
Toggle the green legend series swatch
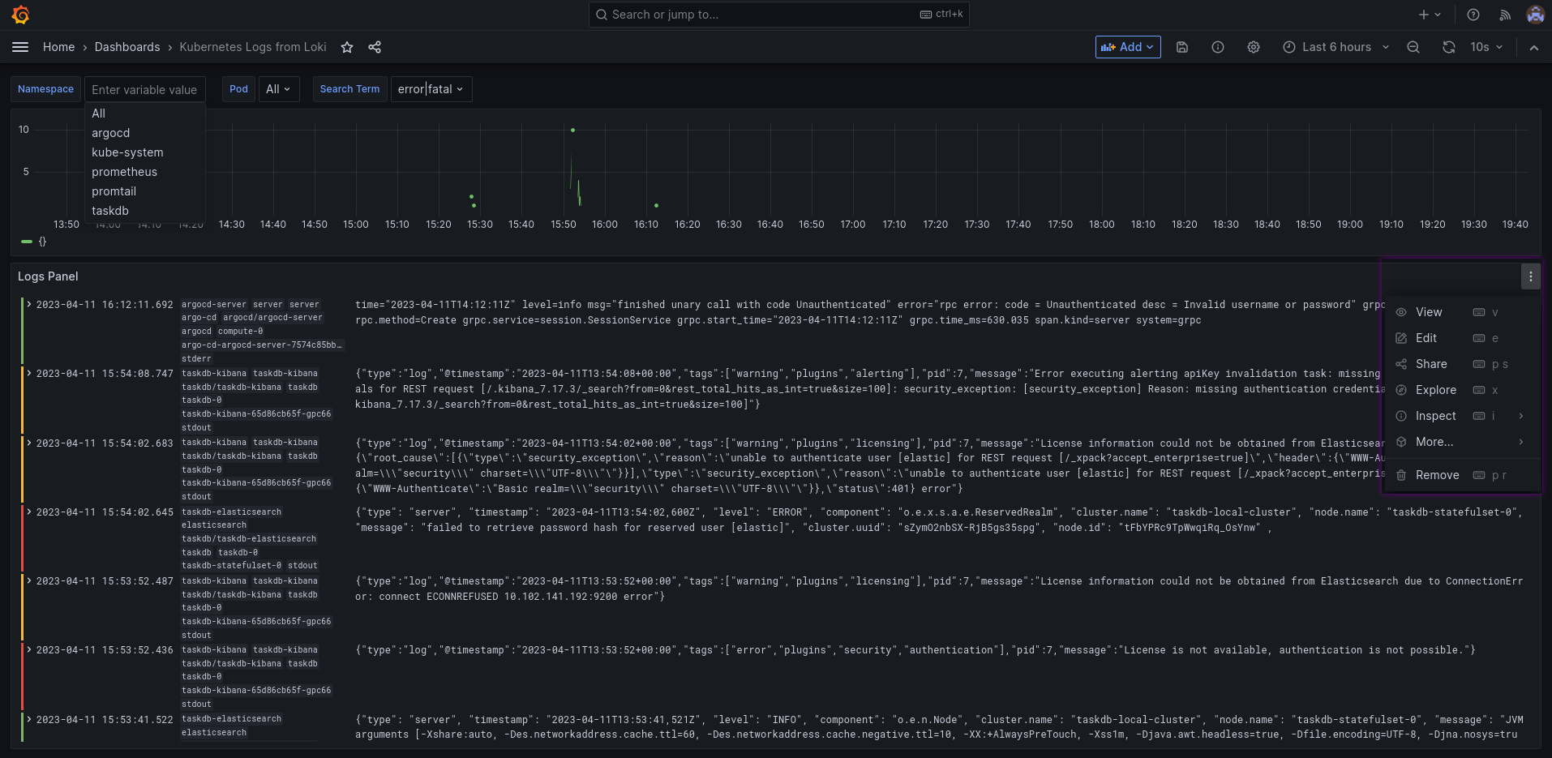27,242
